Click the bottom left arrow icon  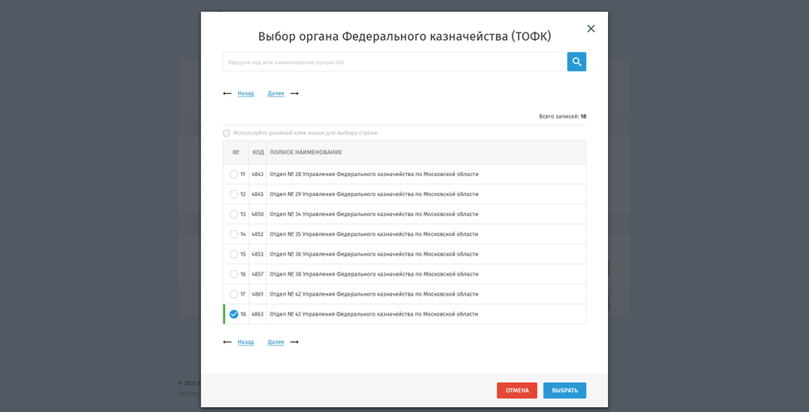click(228, 342)
